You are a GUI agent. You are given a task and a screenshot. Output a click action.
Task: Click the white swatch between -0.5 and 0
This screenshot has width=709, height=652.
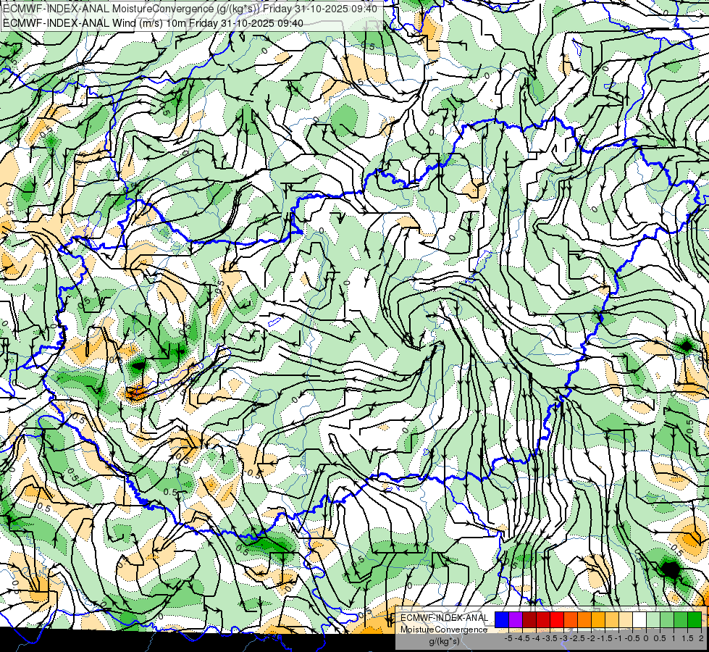tap(639, 619)
